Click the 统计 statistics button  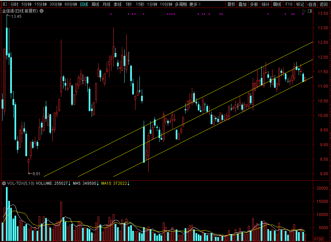pos(265,4)
